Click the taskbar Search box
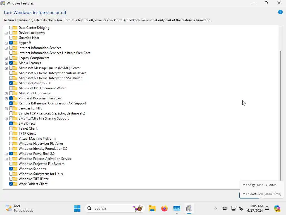Image resolution: width=286 pixels, height=215 pixels. 115,208
